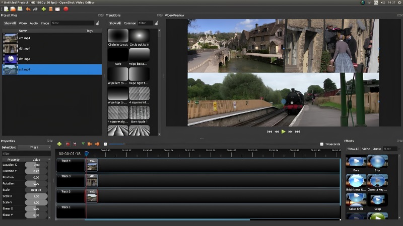Select Show All in Project Files

pyautogui.click(x=10, y=23)
